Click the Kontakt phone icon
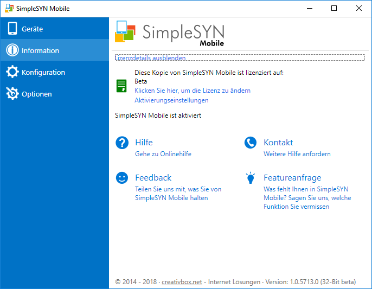Viewport: 372px width, 289px height. (x=250, y=143)
